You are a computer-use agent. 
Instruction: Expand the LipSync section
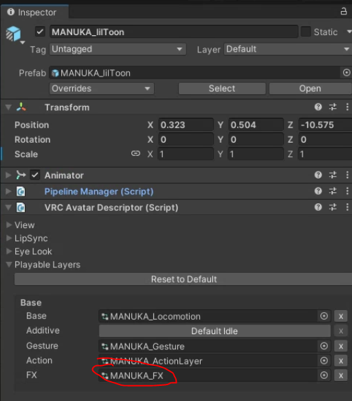9,238
